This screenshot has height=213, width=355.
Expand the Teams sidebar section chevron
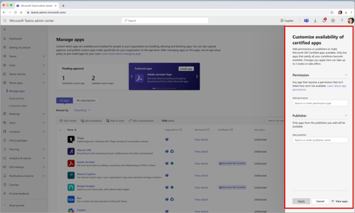(x=43, y=56)
